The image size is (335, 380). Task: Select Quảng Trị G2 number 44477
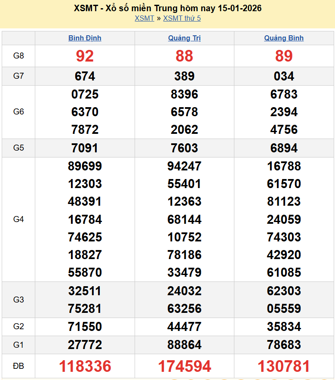pos(184,327)
